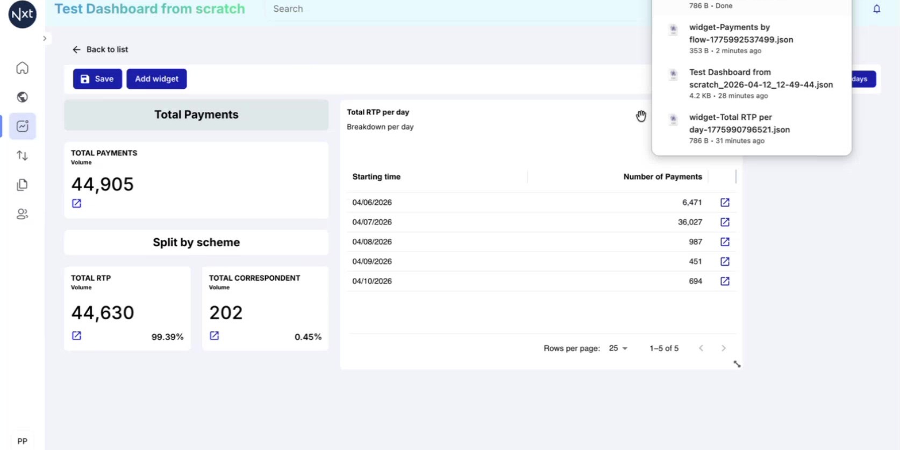This screenshot has height=450, width=900.
Task: Click the Save button
Action: coord(97,79)
